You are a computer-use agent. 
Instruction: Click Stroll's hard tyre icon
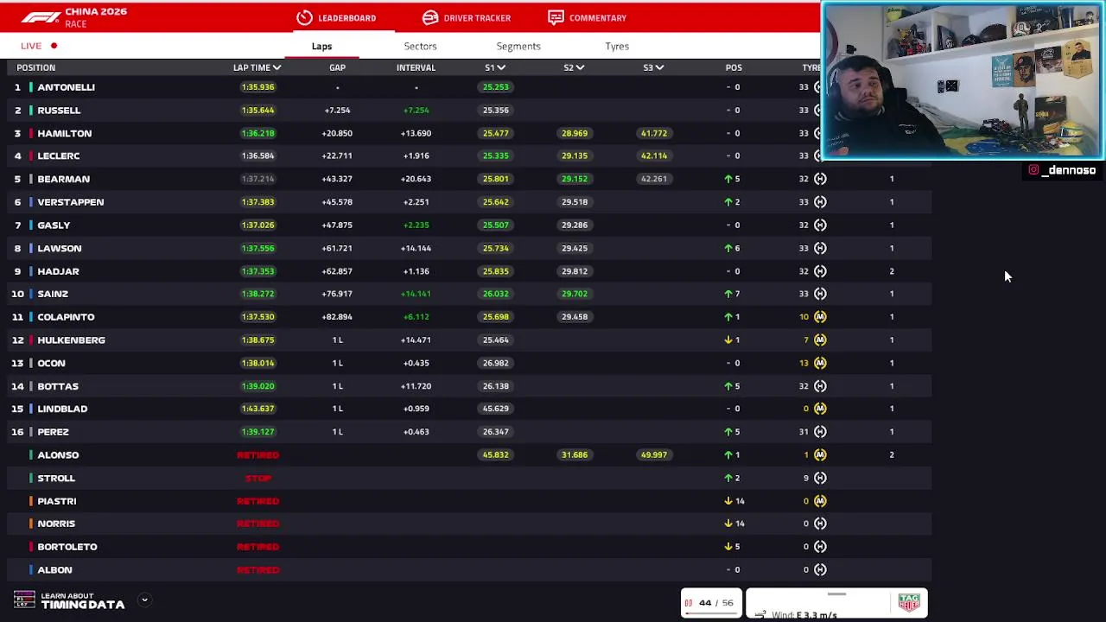click(820, 478)
